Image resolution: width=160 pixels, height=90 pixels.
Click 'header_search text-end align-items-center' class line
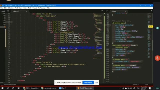pyautogui.click(x=61, y=64)
